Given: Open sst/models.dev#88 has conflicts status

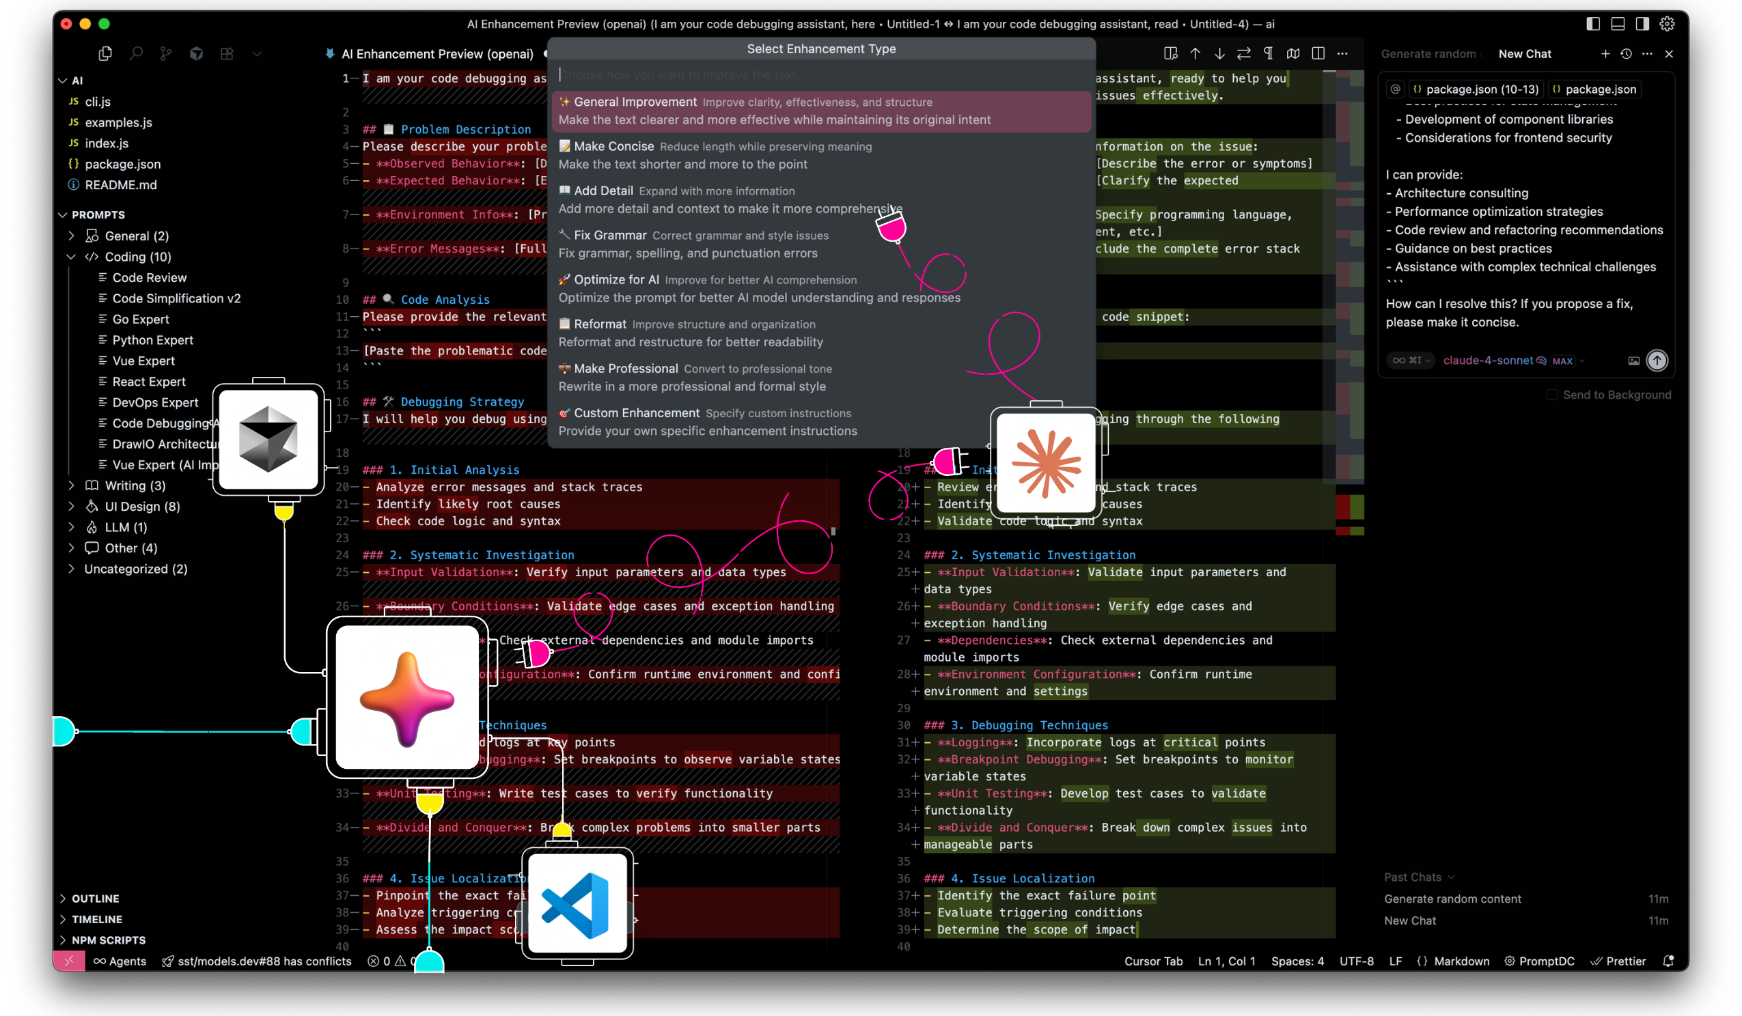Looking at the screenshot, I should (x=256, y=961).
